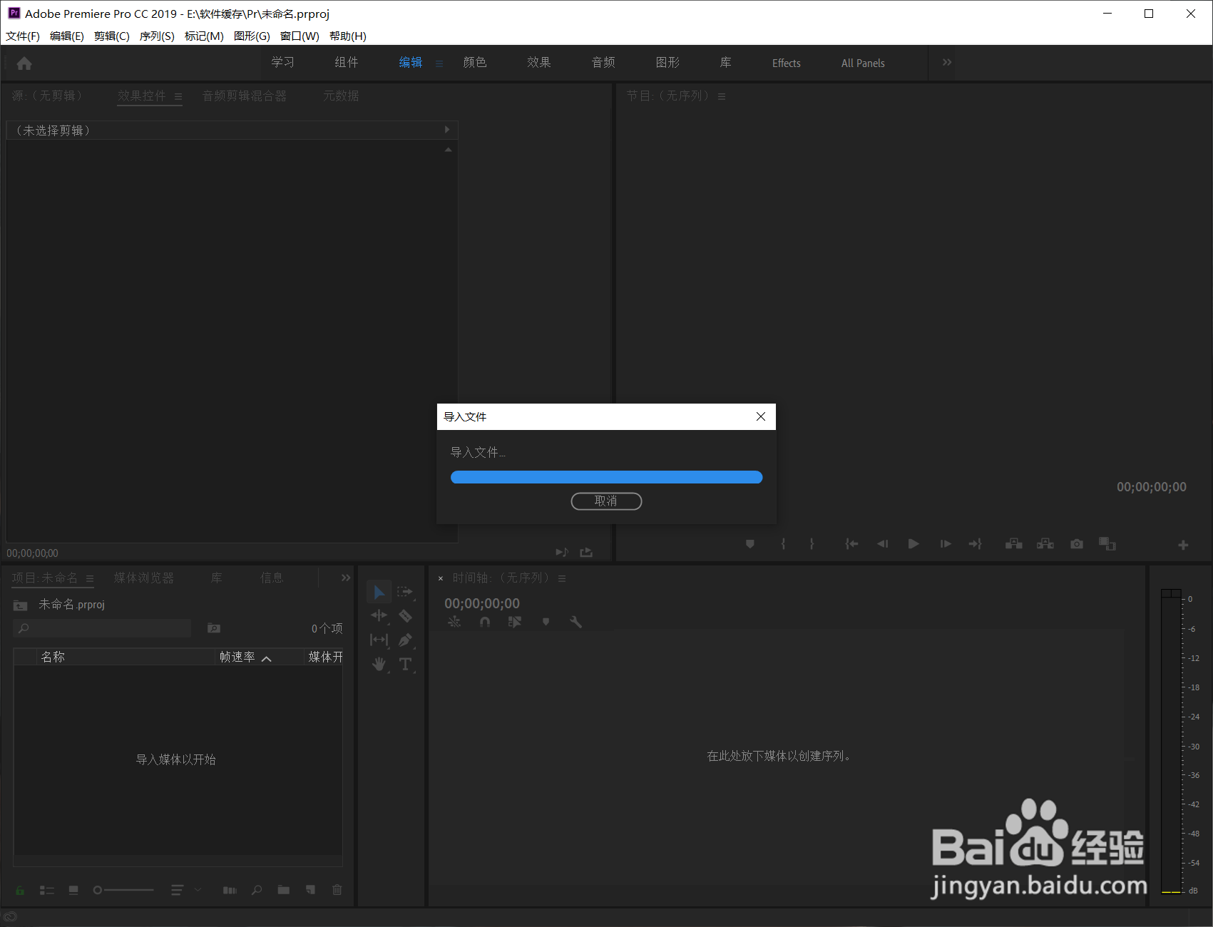Click the comparison view icon in program monitor
The width and height of the screenshot is (1213, 927).
point(1107,544)
